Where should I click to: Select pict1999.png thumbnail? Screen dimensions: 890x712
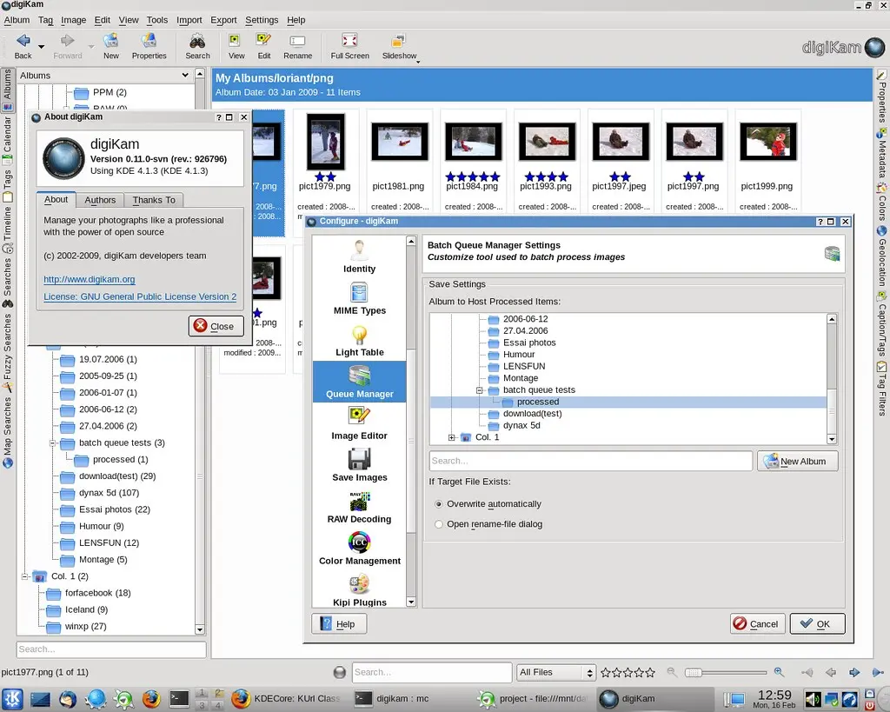pyautogui.click(x=768, y=142)
